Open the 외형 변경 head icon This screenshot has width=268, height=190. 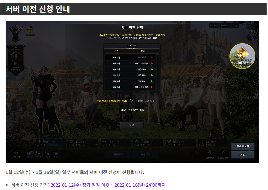[210, 152]
